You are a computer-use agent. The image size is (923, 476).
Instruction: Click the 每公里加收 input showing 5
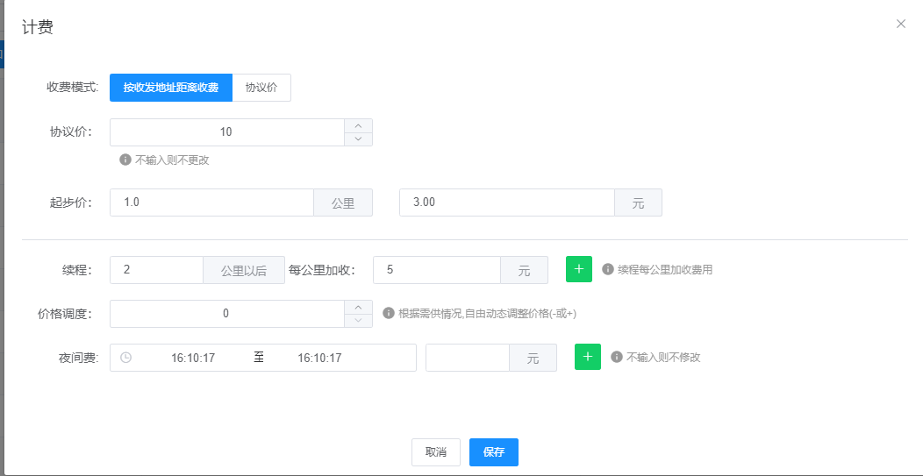436,270
